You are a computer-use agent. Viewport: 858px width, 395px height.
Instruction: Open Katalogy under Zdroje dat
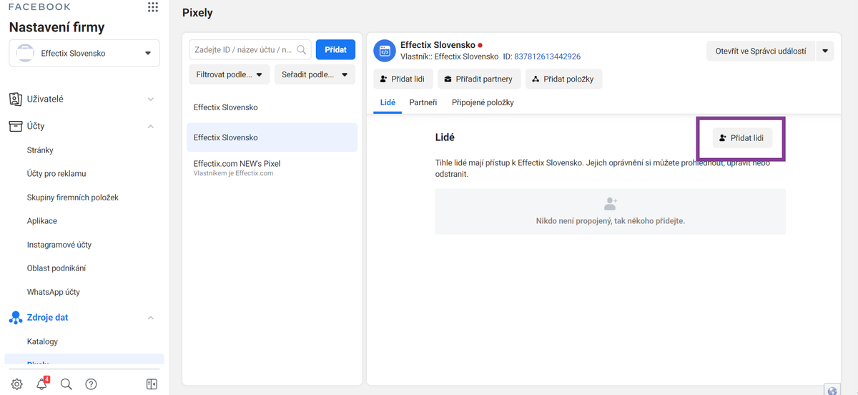(x=42, y=341)
